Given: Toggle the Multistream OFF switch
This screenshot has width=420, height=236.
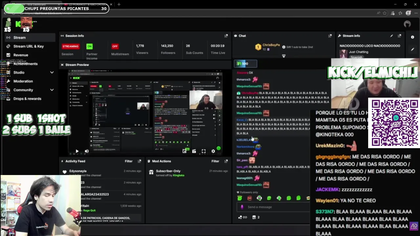Looking at the screenshot, I should tap(115, 46).
